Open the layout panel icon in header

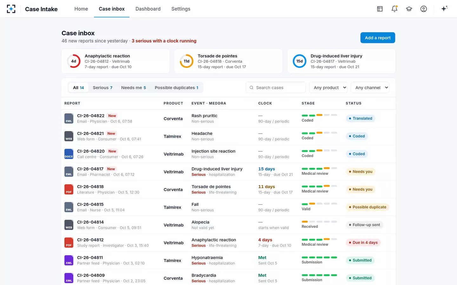[380, 9]
